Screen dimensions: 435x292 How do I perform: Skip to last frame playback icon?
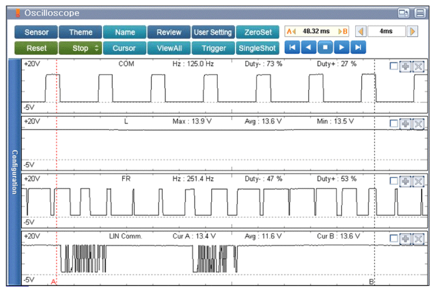(359, 48)
